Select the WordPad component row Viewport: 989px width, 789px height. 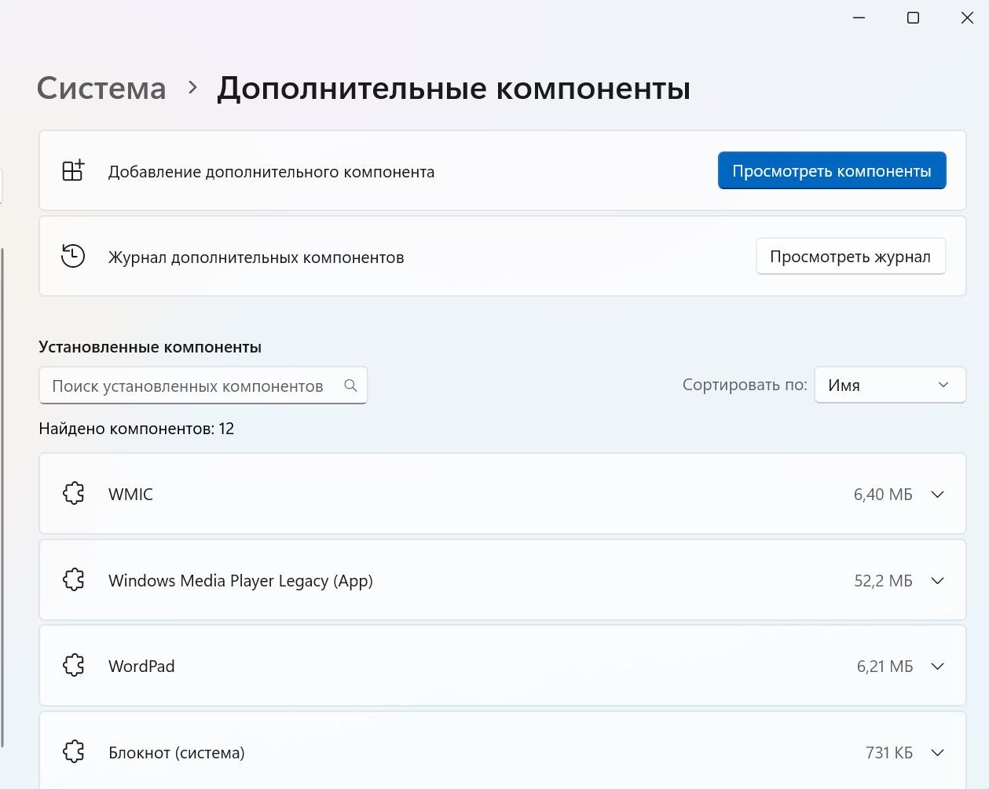471,667
